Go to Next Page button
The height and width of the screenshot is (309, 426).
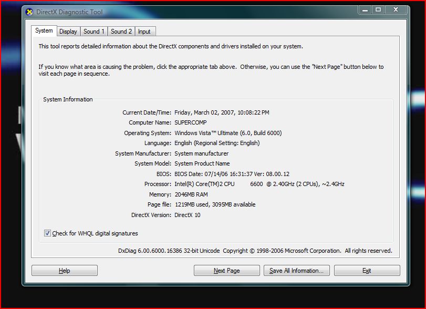[x=226, y=271]
